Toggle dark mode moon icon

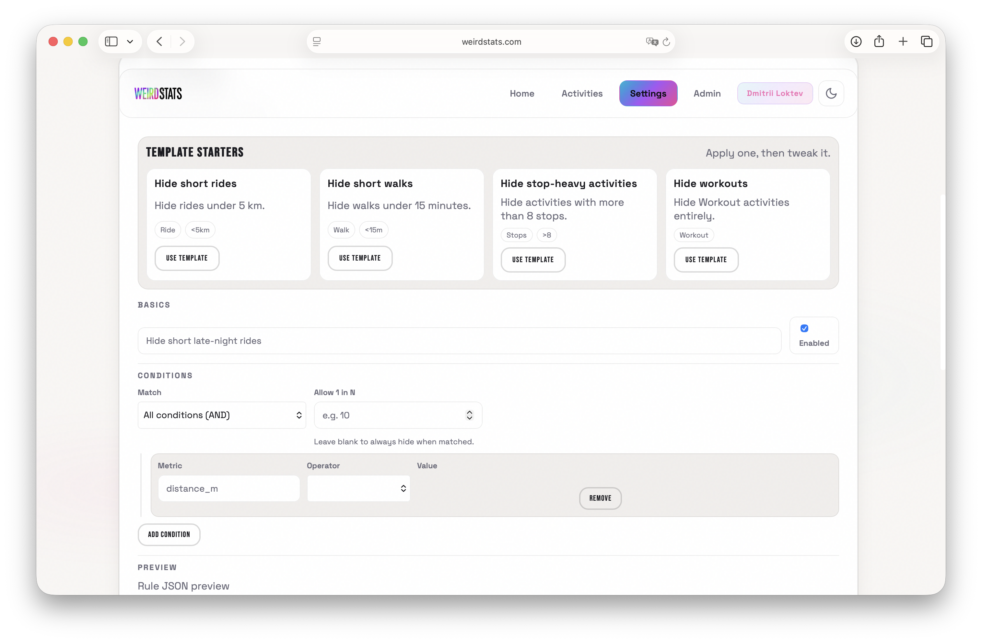click(x=831, y=93)
